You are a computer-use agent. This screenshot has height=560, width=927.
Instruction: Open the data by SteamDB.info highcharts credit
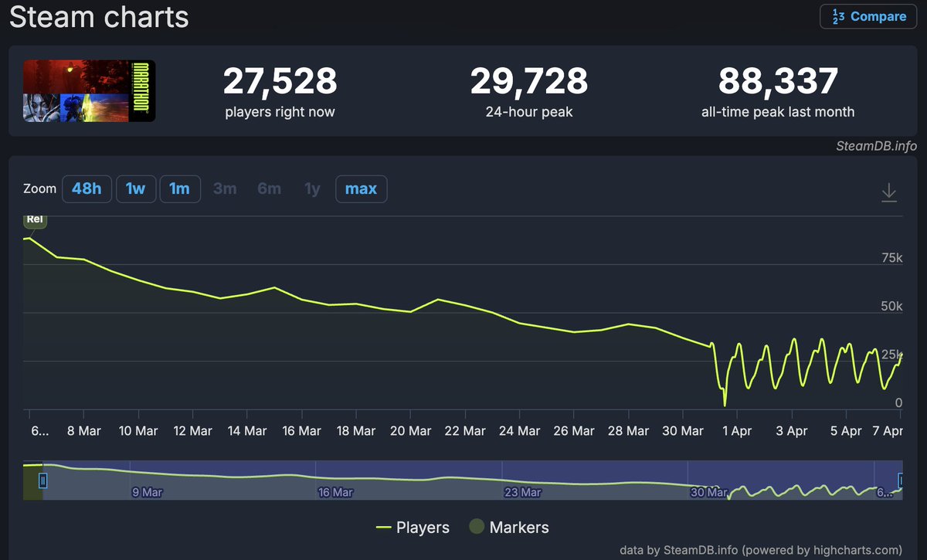click(x=761, y=550)
